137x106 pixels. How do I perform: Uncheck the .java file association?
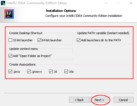pyautogui.click(x=10, y=72)
